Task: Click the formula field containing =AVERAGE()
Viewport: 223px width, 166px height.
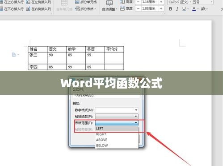Action: tap(106, 95)
